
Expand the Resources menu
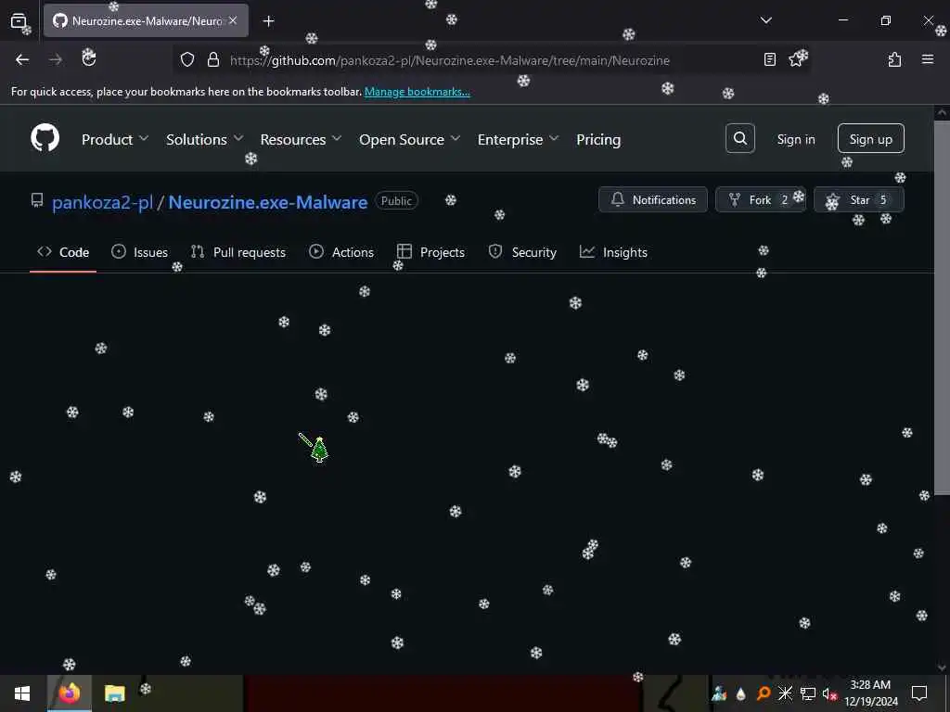[301, 139]
